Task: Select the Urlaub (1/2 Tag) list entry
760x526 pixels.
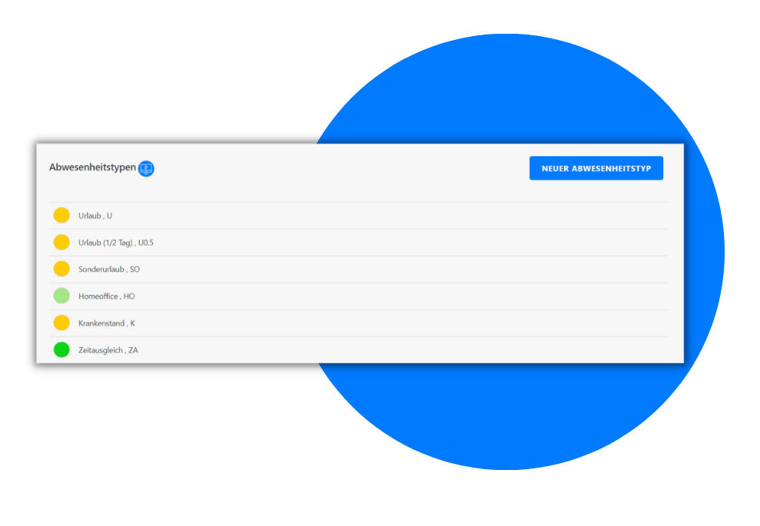Action: click(358, 243)
